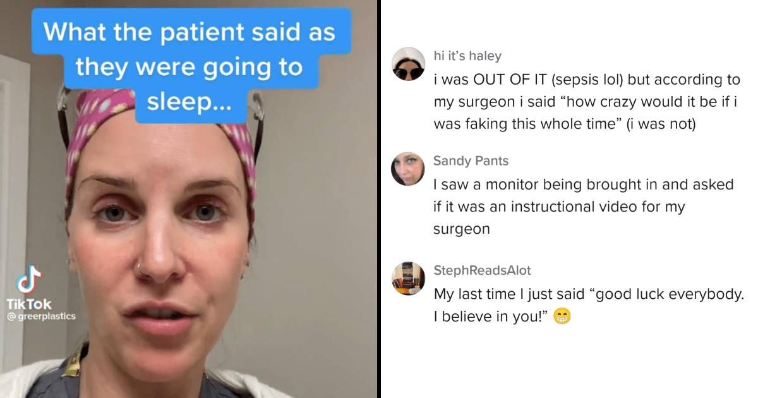Click the TikTok wordmark text
This screenshot has width=758, height=398.
(x=29, y=305)
